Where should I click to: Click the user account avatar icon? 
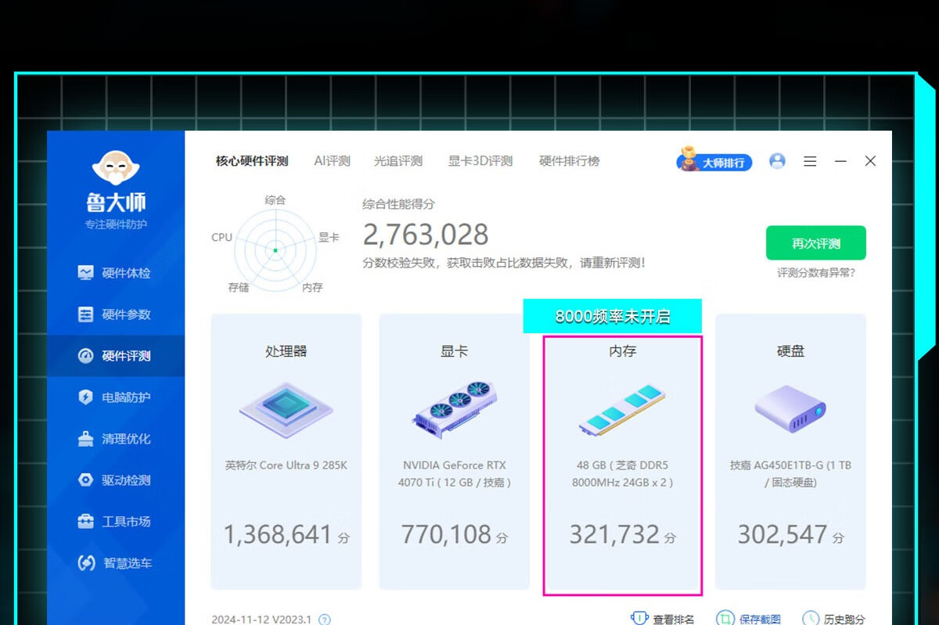click(x=777, y=161)
